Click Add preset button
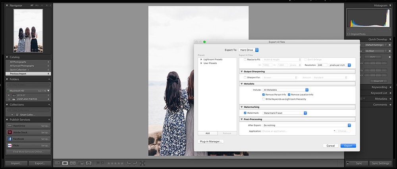397x169 pixels. 208,133
